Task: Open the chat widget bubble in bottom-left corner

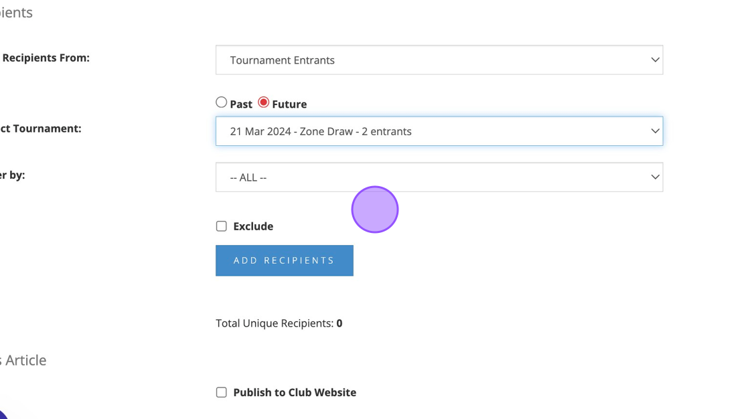Action: (x=3, y=414)
